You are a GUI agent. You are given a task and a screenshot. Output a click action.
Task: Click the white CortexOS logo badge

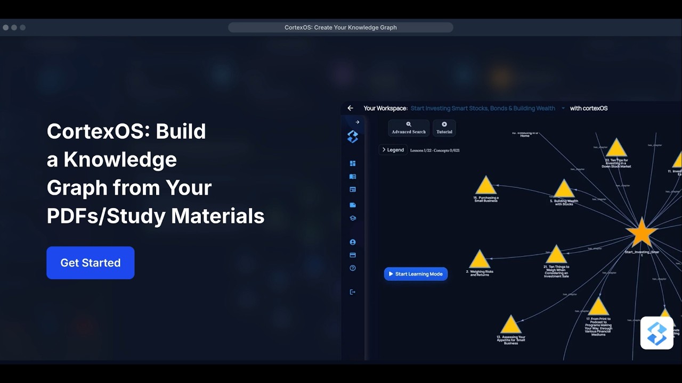657,333
